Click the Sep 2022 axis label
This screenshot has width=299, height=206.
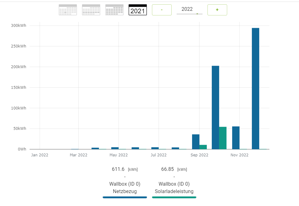point(199,155)
